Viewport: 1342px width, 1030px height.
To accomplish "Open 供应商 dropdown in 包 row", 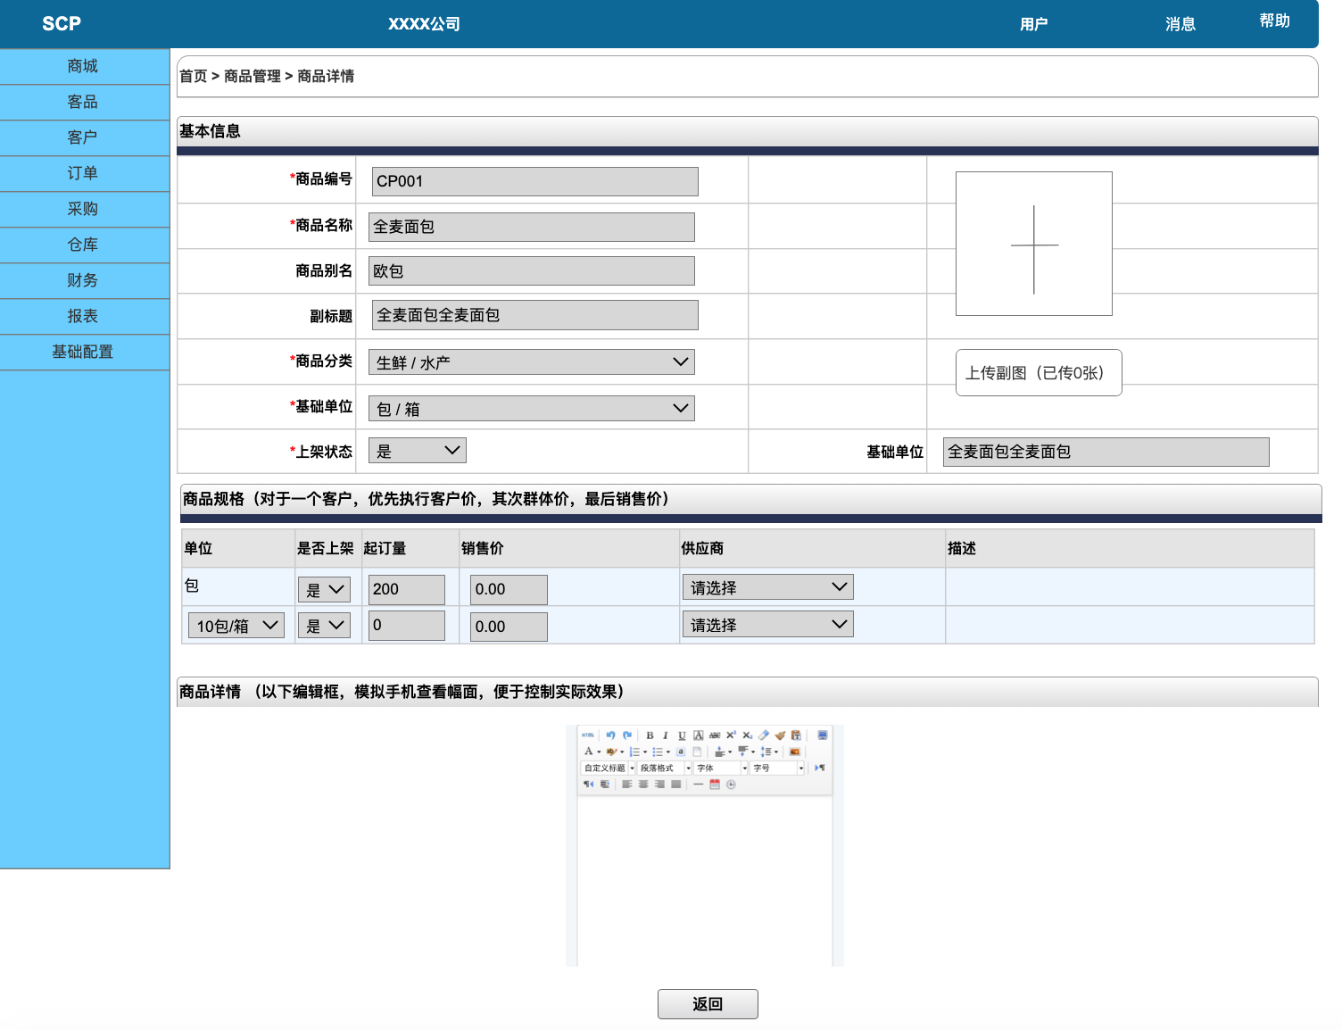I will pyautogui.click(x=767, y=586).
